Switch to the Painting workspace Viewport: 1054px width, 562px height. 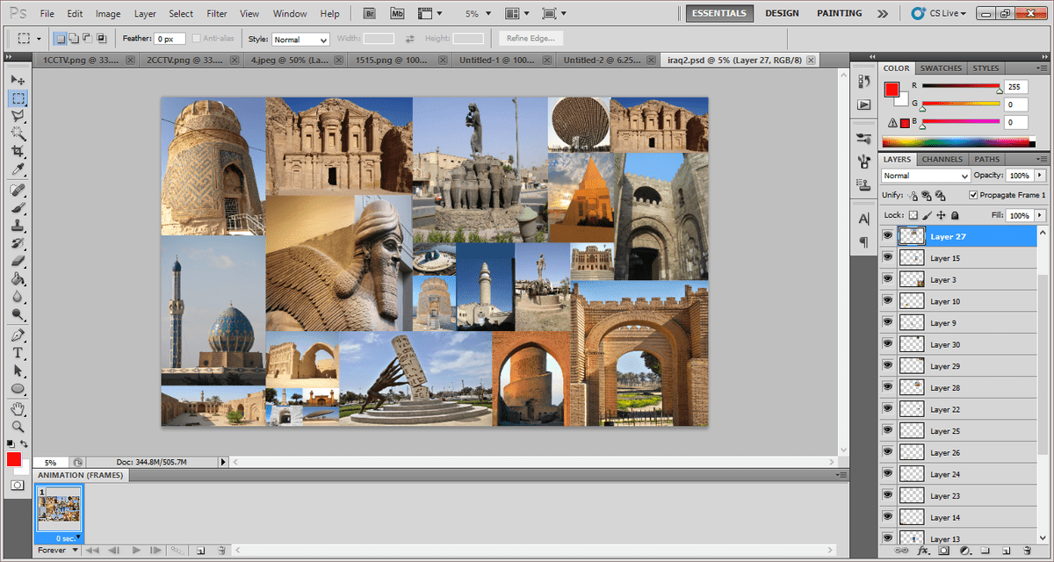click(839, 14)
